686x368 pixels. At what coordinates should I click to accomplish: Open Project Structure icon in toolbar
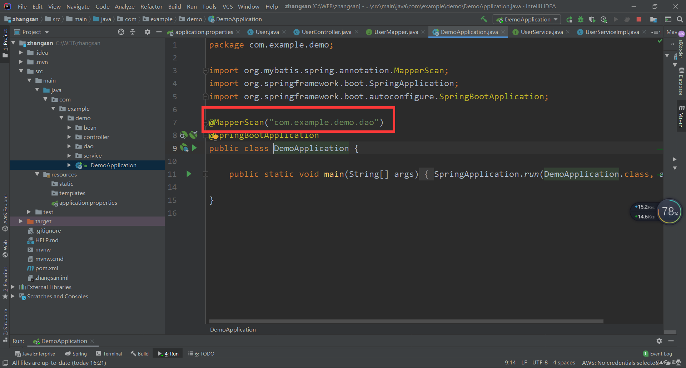pos(653,19)
